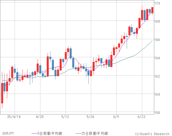Viewport: 172px width, 136px height.
Task: Click the 162 price axis label
Action: coord(157,76)
